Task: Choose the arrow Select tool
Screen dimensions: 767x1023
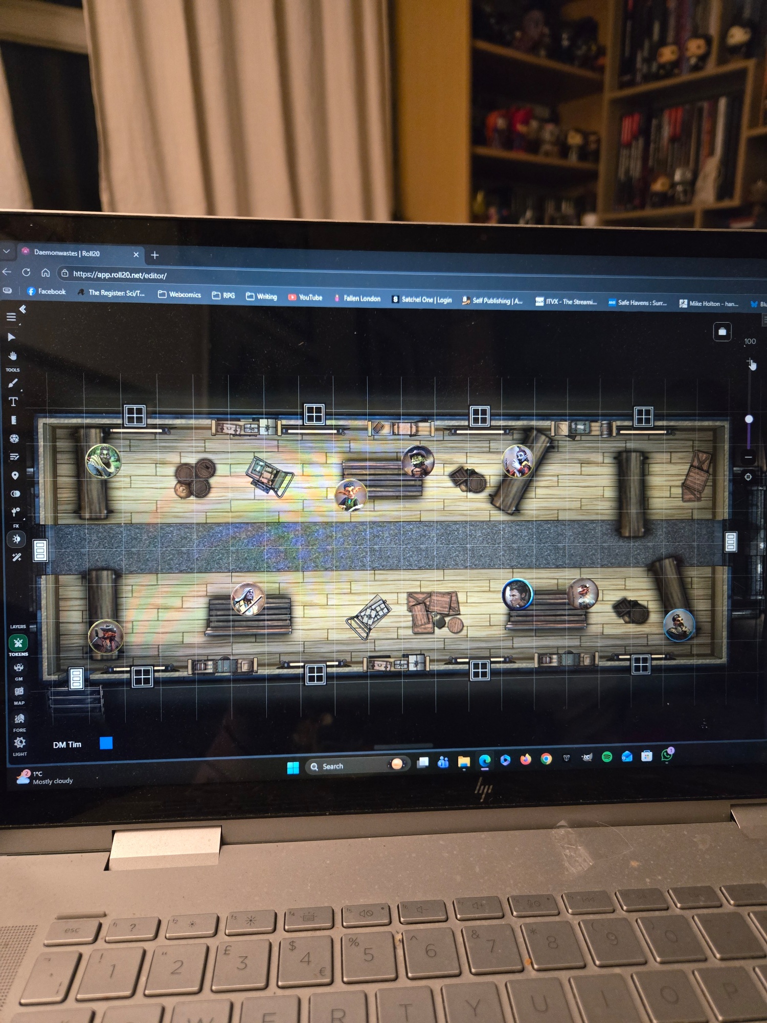Action: [x=11, y=337]
